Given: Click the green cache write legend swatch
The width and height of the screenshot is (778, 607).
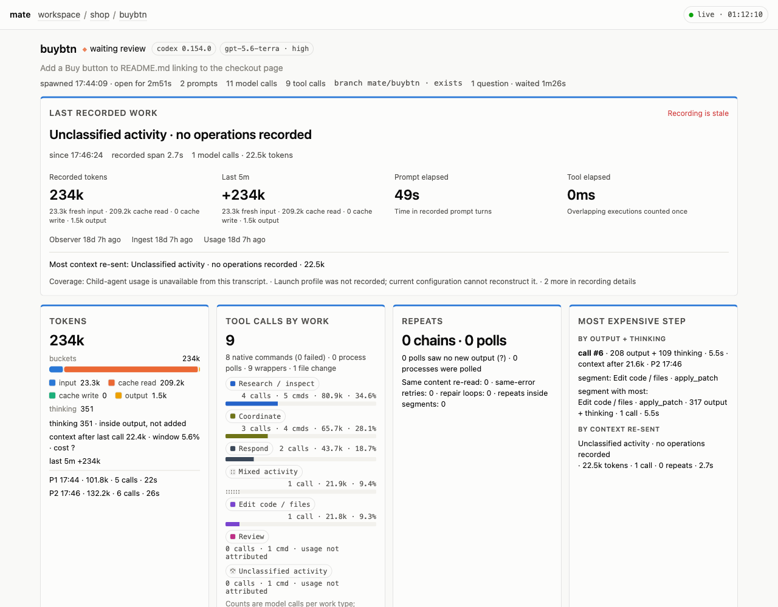Looking at the screenshot, I should click(52, 396).
